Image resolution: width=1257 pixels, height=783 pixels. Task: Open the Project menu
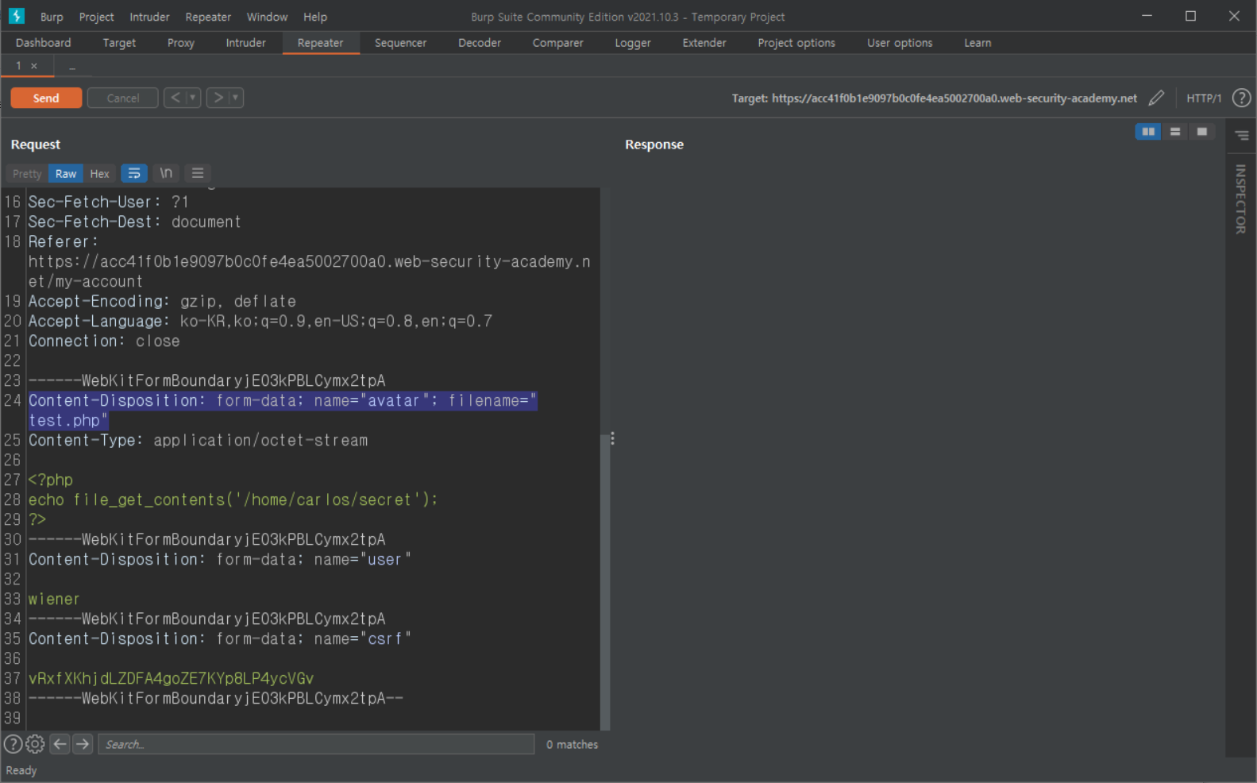point(96,17)
